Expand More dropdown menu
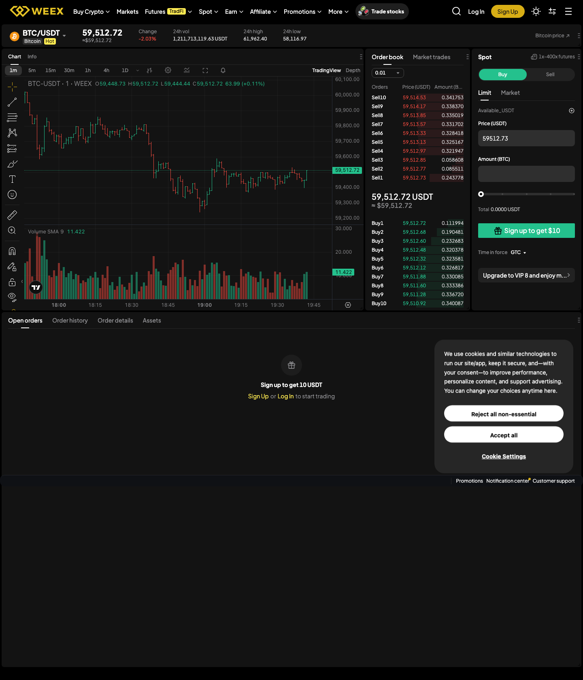 click(338, 12)
